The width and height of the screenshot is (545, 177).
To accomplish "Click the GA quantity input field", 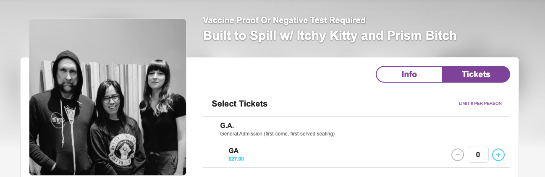I will (478, 155).
